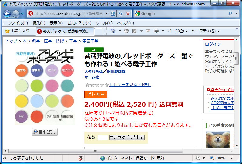The height and width of the screenshot is (164, 242).
Task: Open the recent pages dropdown beside Forward
Action: tap(22, 14)
